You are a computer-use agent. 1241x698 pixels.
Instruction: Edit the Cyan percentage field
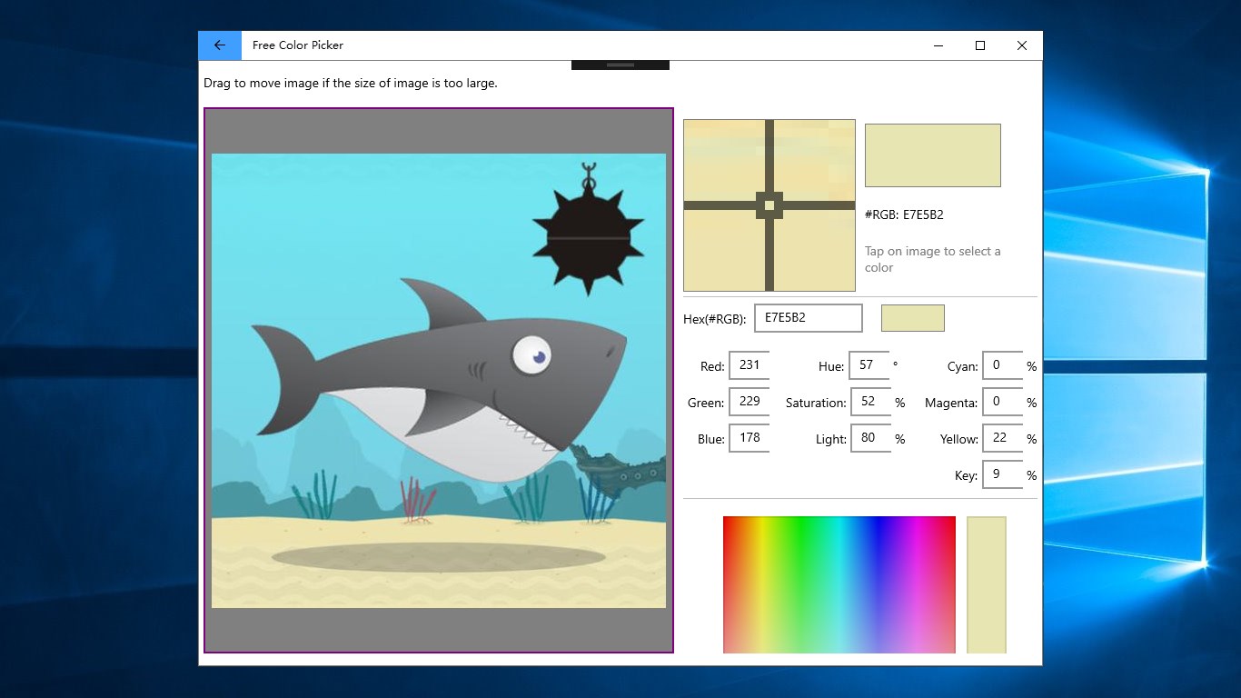[x=1002, y=365]
